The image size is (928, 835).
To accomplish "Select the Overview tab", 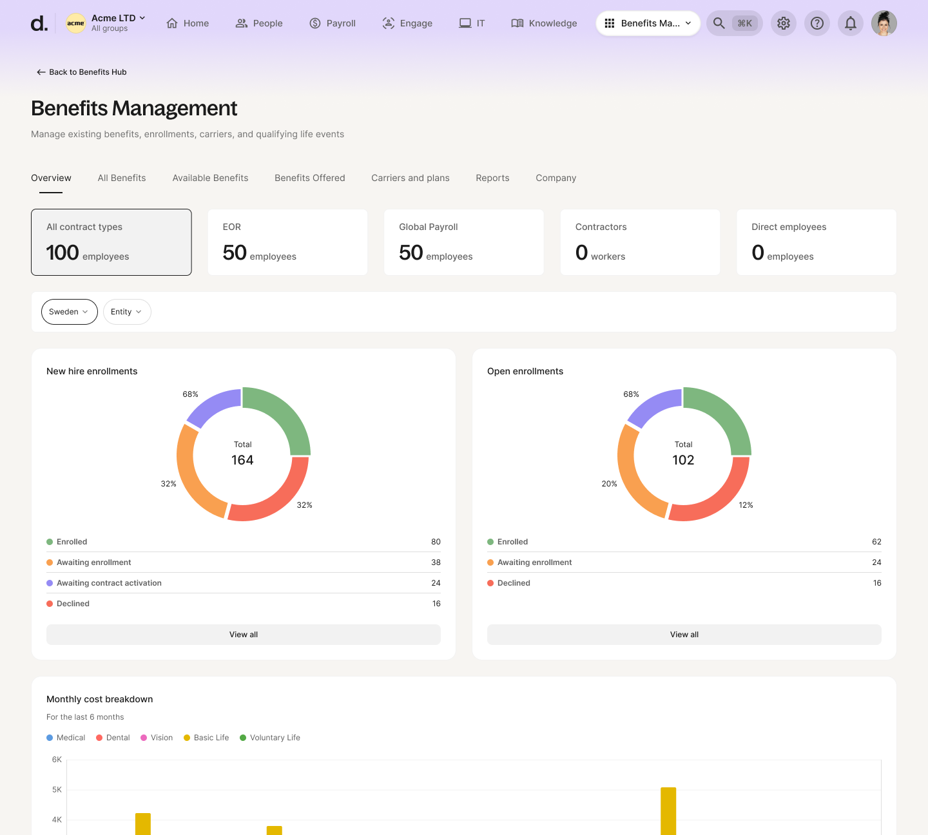I will (52, 178).
